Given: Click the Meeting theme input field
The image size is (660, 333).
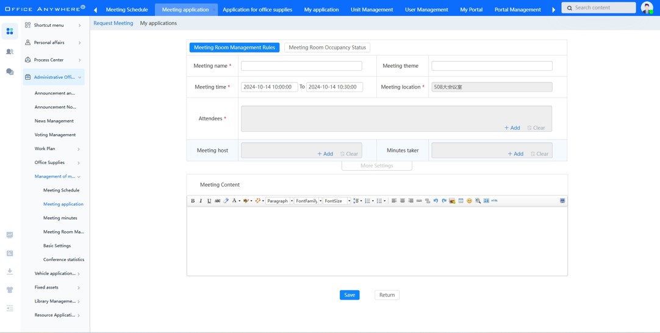Looking at the screenshot, I should click(492, 66).
